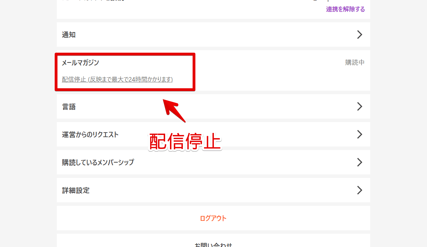Image resolution: width=427 pixels, height=247 pixels.
Task: Select the 購読しているメンバーシップ label text
Action: tap(98, 163)
